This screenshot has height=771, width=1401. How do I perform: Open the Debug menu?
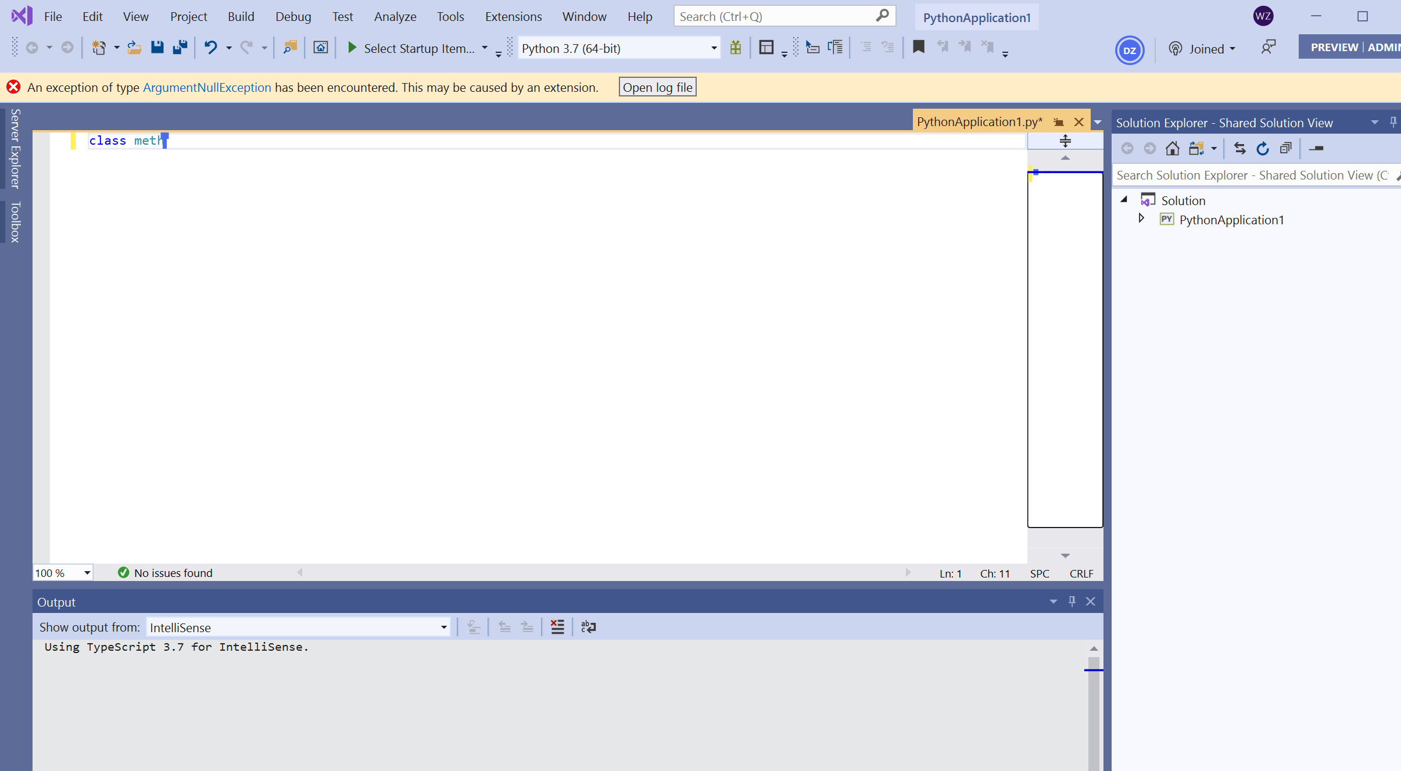click(293, 16)
